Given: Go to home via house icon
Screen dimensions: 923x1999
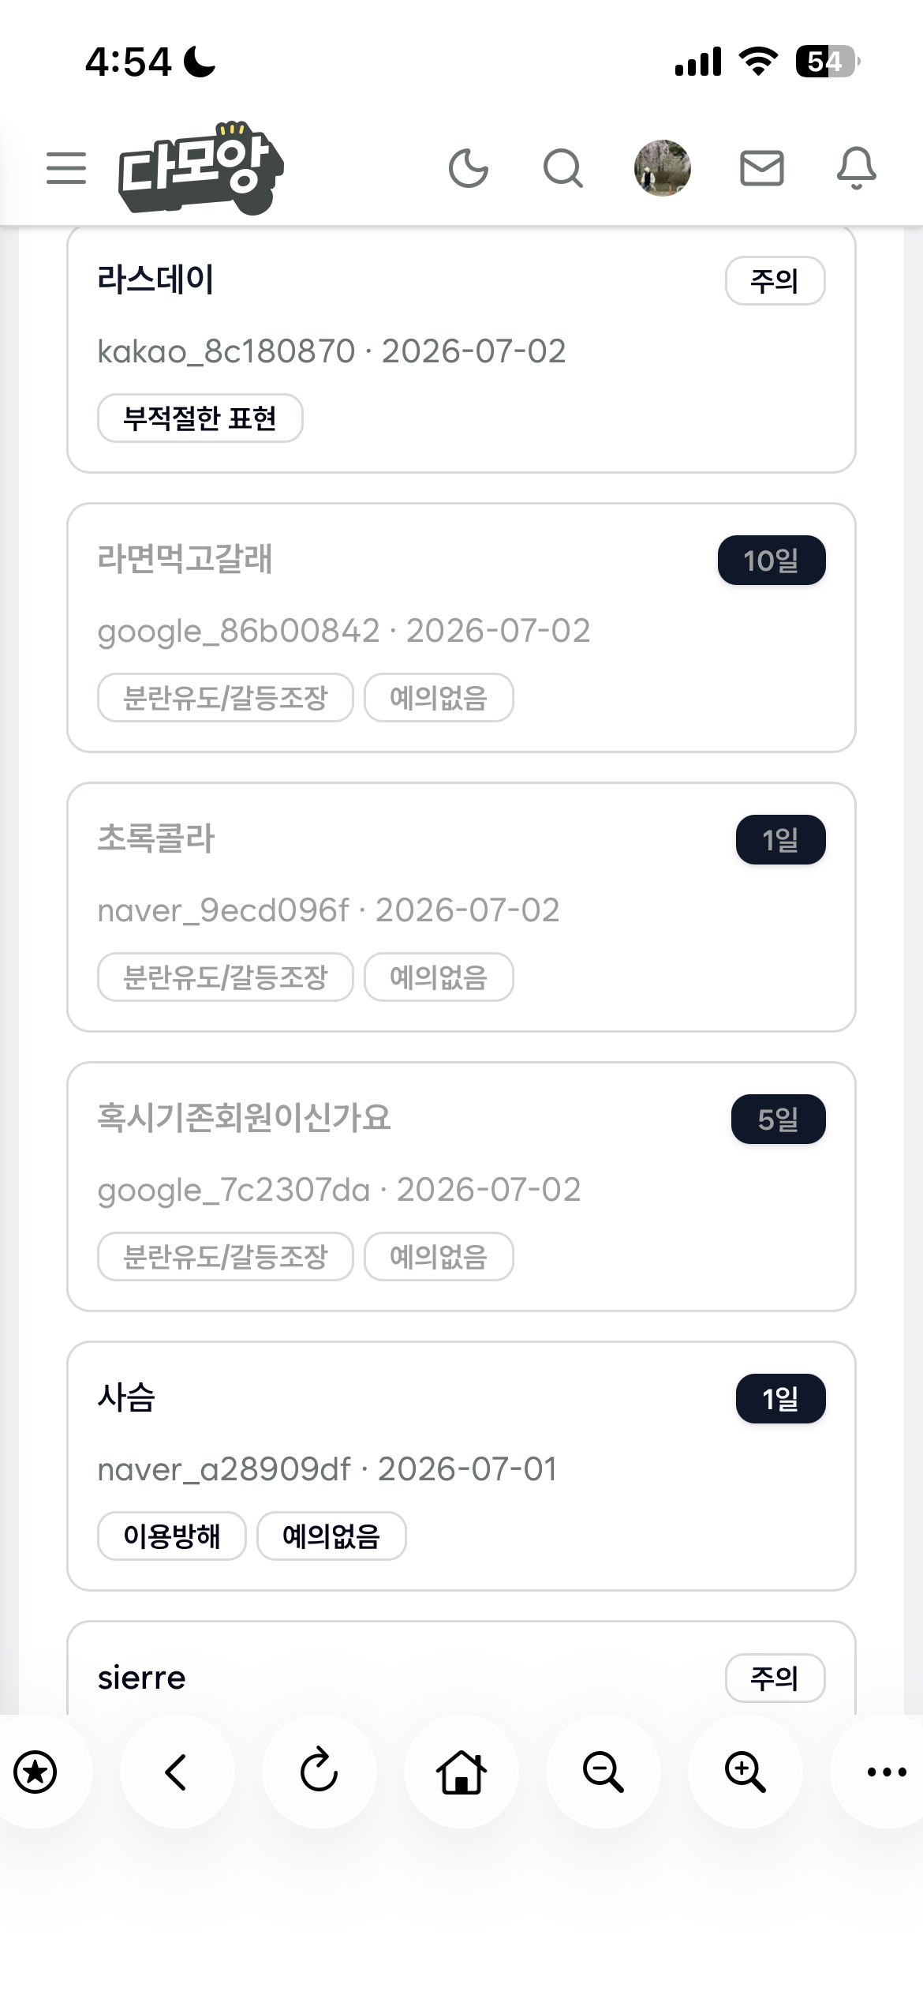Looking at the screenshot, I should pos(461,1772).
